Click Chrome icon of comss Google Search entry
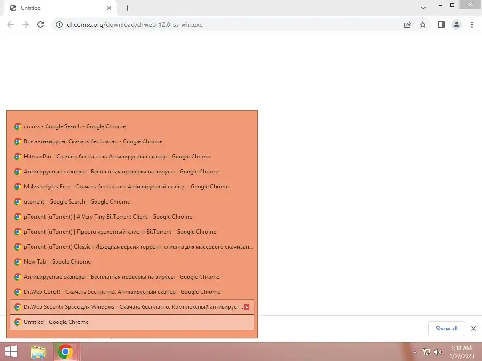The image size is (482, 361). pos(17,126)
